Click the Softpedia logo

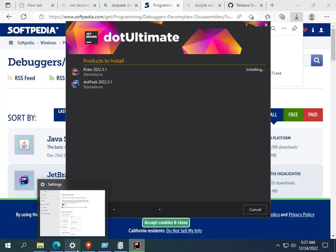33,30
